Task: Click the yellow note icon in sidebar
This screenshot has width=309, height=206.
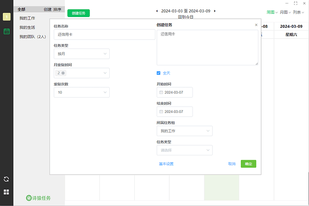Action: (x=7, y=17)
